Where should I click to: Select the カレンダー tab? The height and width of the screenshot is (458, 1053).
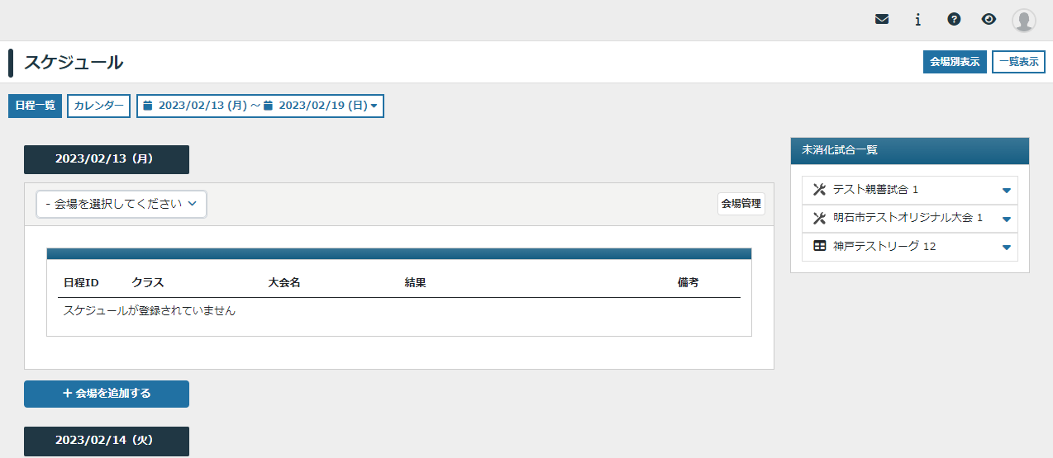[x=98, y=106]
